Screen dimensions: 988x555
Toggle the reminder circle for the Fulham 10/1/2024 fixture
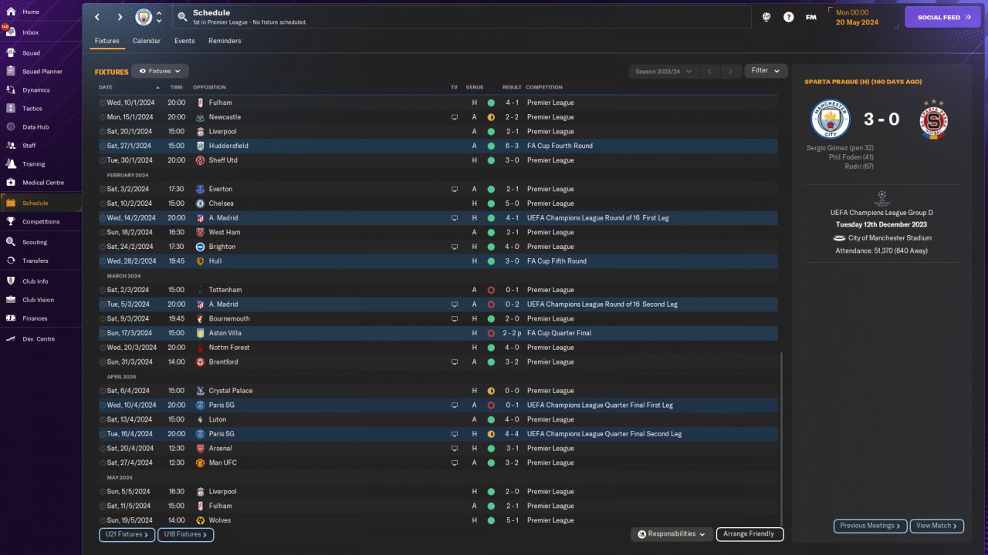(103, 103)
